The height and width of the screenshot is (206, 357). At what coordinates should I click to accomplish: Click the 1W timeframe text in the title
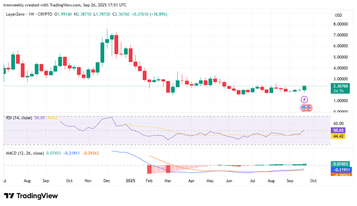coord(31,14)
